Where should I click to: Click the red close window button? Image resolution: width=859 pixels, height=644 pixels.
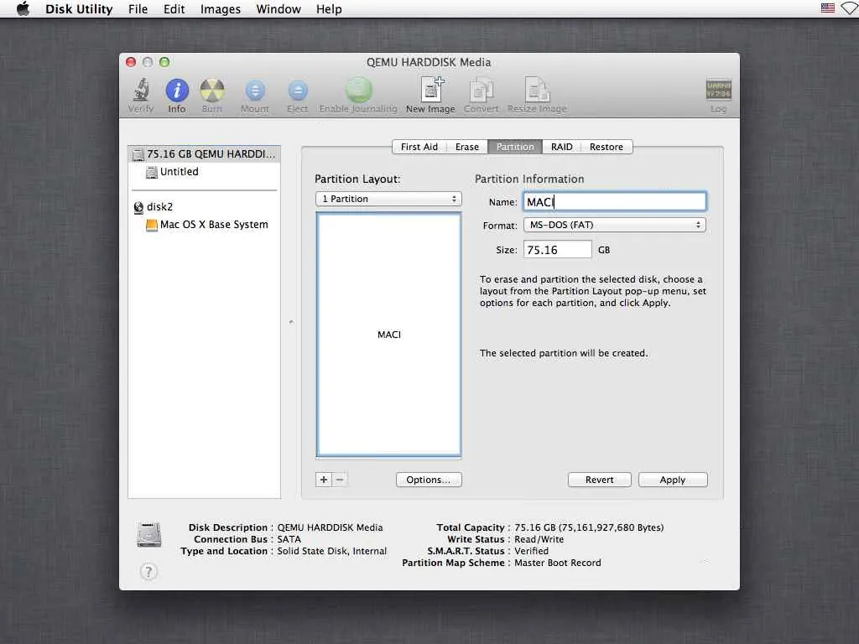(x=131, y=62)
